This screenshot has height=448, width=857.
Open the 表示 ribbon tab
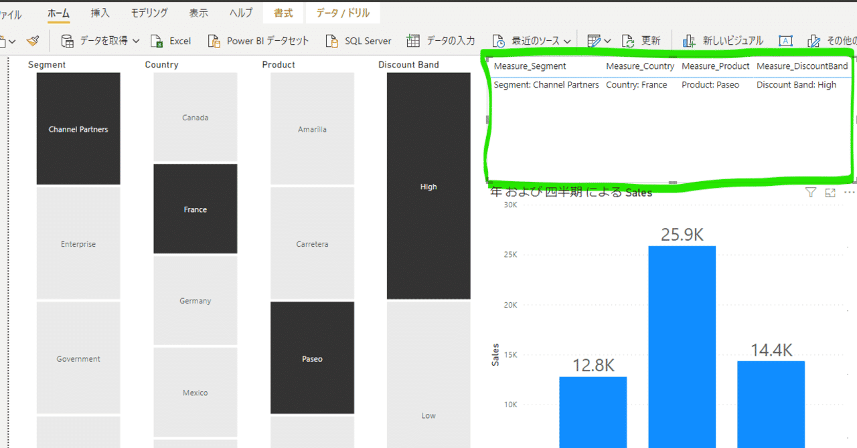198,13
